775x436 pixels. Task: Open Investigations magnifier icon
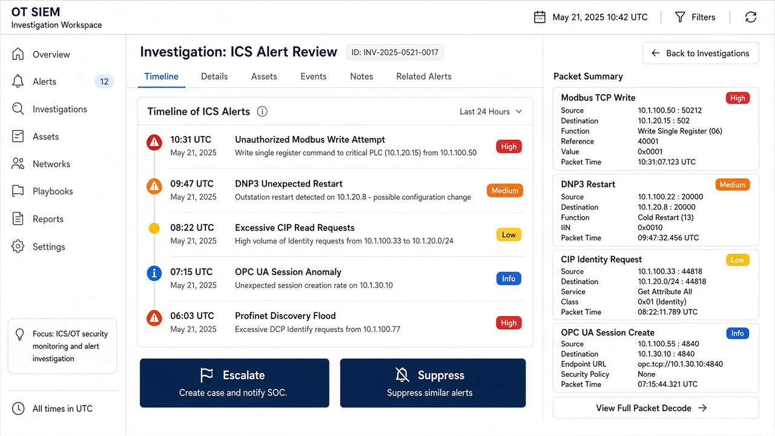tap(18, 109)
